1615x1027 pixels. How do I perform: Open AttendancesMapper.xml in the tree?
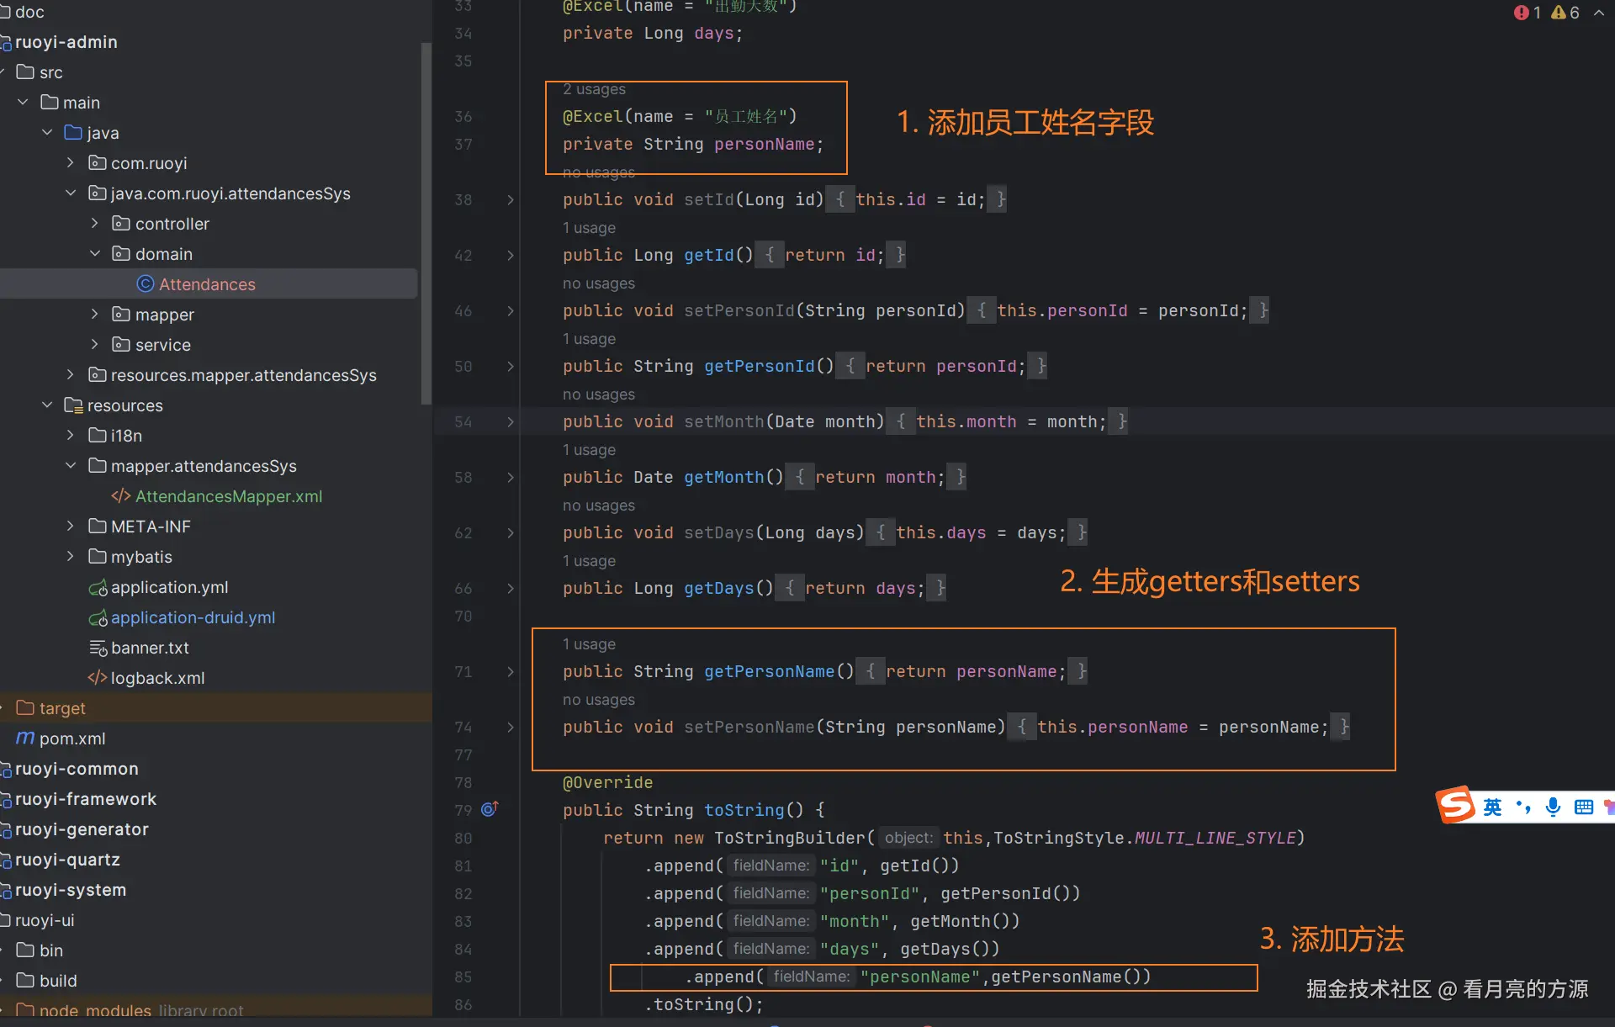(x=229, y=496)
